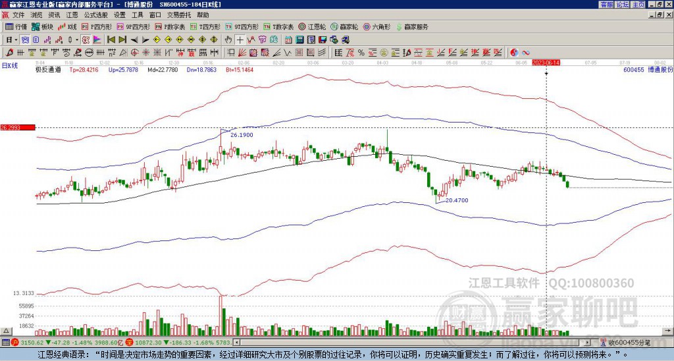Select the percent % line tool
This screenshot has height=361, width=674.
[x=361, y=53]
